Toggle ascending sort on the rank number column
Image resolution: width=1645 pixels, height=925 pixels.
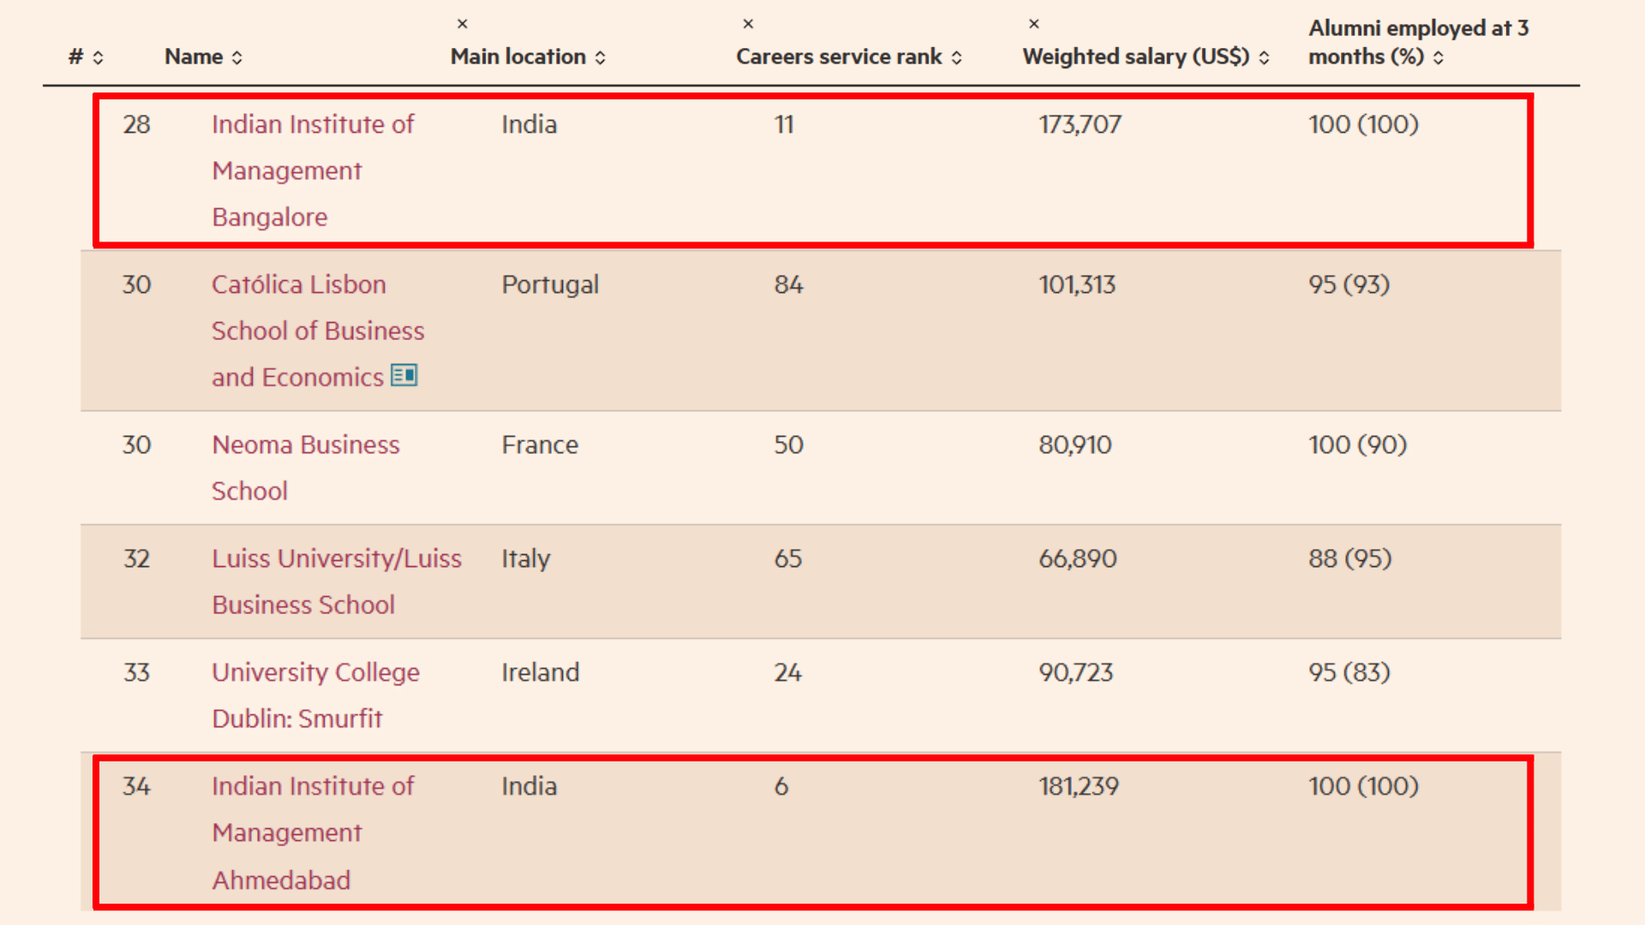[100, 57]
